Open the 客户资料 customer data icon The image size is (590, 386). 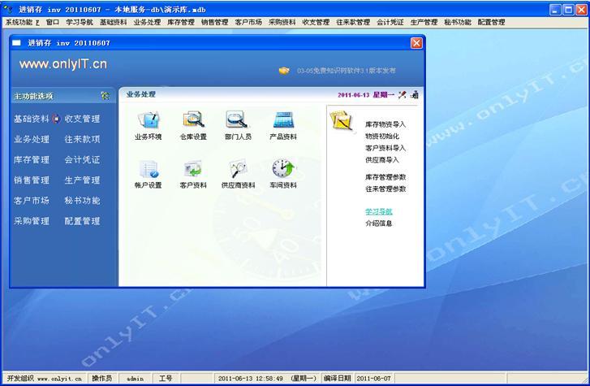pyautogui.click(x=193, y=170)
